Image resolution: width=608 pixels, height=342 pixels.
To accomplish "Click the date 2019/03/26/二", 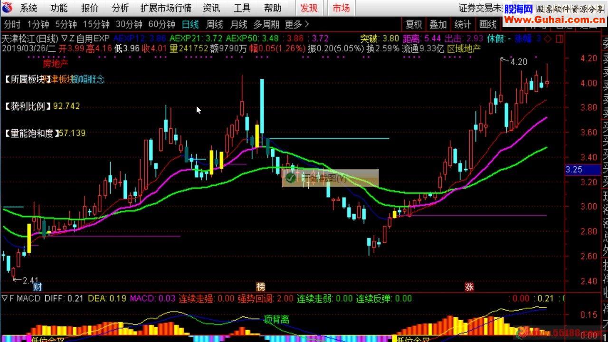I will [29, 48].
